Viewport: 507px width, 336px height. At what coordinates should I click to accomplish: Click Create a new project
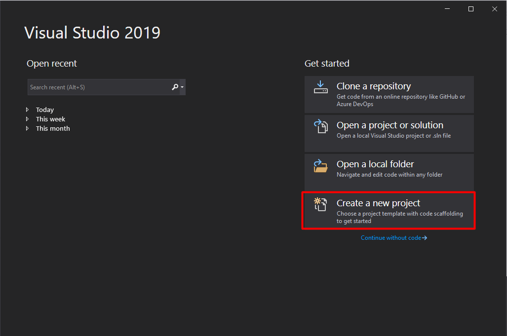[x=389, y=210]
